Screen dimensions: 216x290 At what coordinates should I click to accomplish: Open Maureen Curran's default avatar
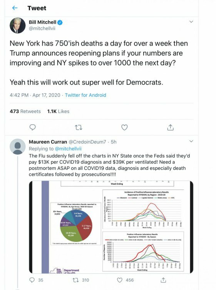tap(18, 147)
